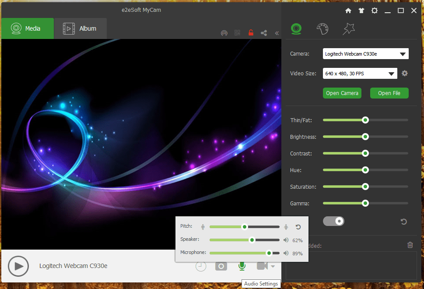Click the e2eSoft MyCam title text
The image size is (424, 289).
tap(141, 10)
